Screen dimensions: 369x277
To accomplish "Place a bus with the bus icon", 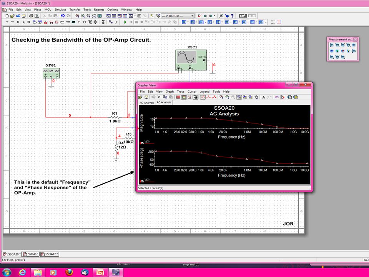I will pyautogui.click(x=116, y=22).
